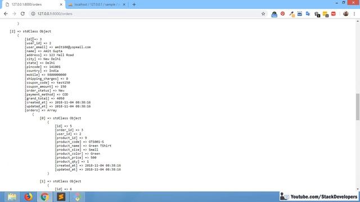This screenshot has width=360, height=202.
Task: Bookmark this page with the star icon
Action: (x=263, y=13)
